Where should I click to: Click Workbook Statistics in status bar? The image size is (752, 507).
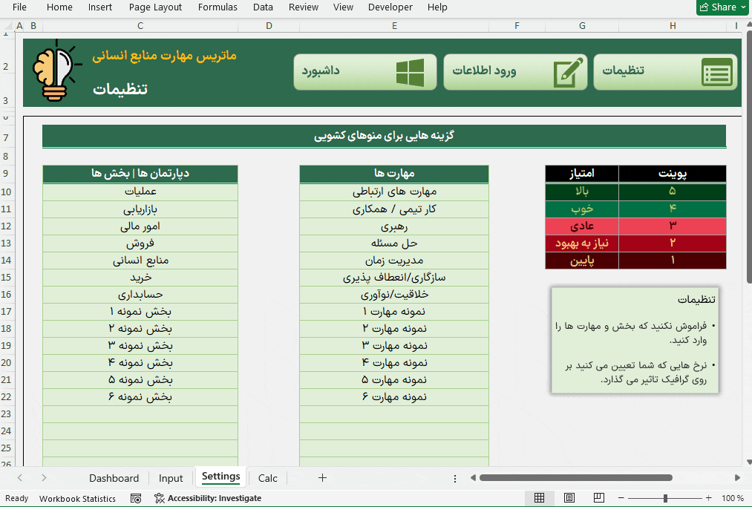[77, 498]
